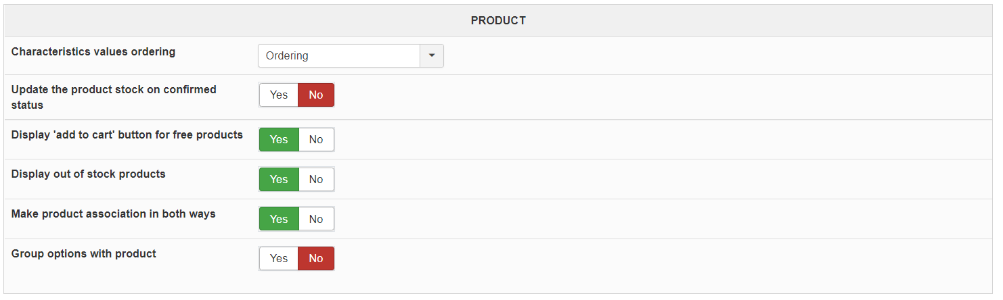This screenshot has height=300, width=1003.
Task: Enable Make product association in both ways
Action: [x=279, y=220]
